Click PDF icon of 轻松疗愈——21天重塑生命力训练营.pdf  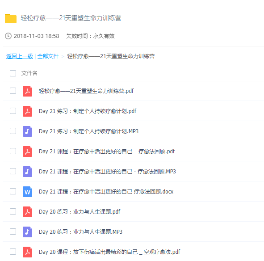click(27, 91)
